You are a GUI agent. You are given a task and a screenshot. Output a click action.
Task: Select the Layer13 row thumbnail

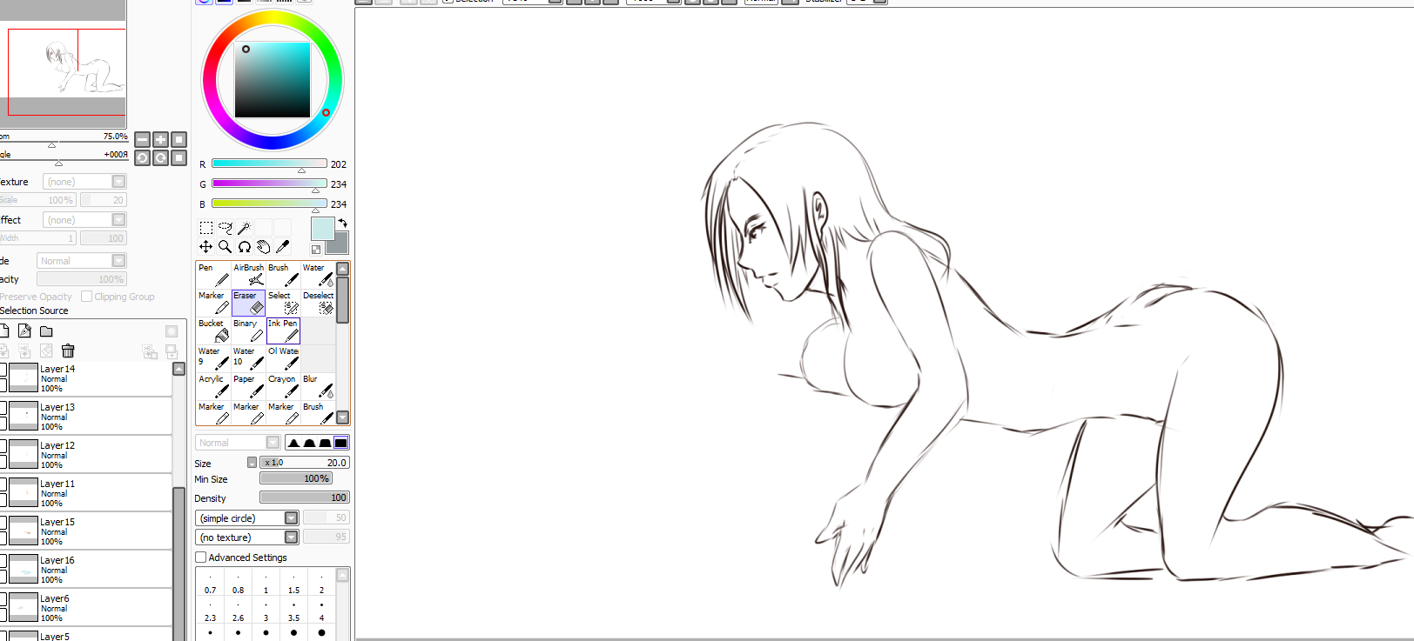pos(24,416)
